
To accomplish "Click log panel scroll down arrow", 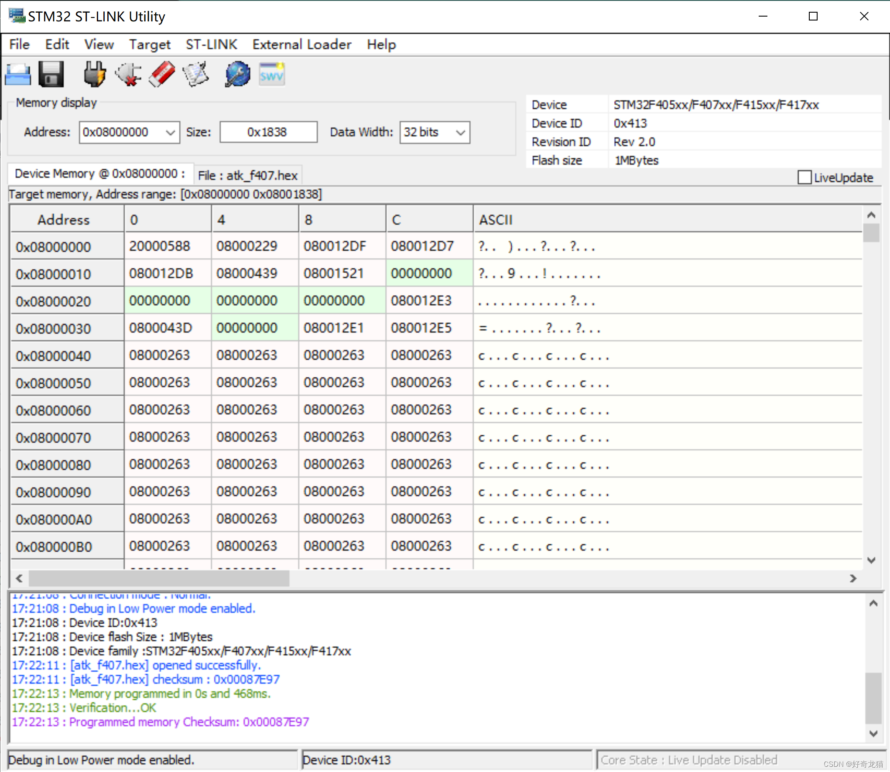I will click(x=873, y=734).
